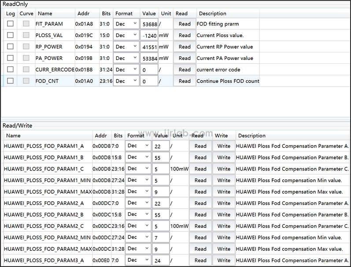351x267 pixels.
Task: Click the ReadOnly Name column header
Action: pos(55,14)
